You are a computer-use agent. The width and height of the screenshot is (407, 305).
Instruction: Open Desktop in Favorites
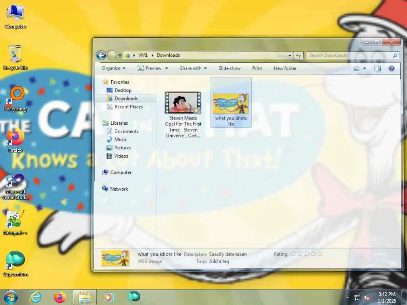(x=119, y=90)
